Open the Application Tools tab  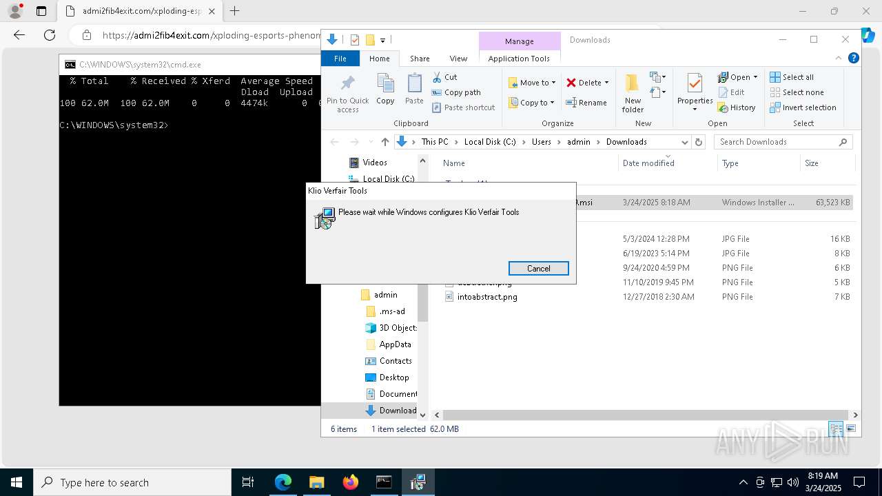[x=519, y=59]
